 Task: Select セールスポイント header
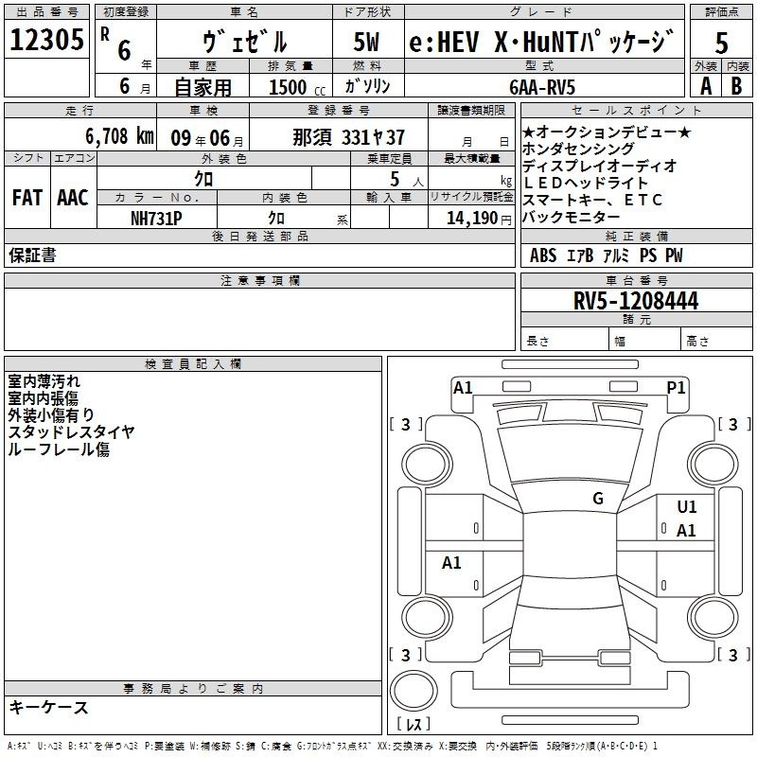pos(636,110)
